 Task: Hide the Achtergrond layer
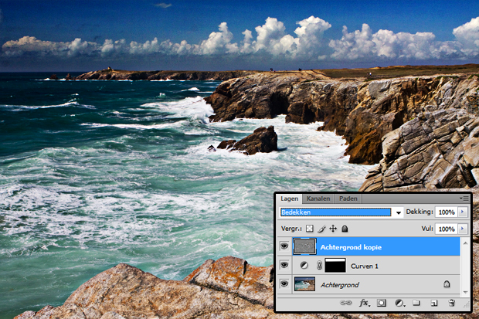point(284,284)
